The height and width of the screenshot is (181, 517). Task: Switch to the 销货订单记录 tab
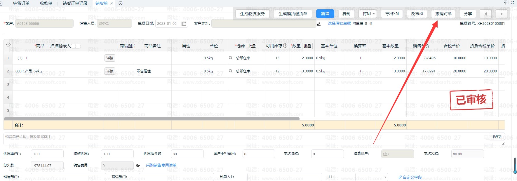coord(75,3)
